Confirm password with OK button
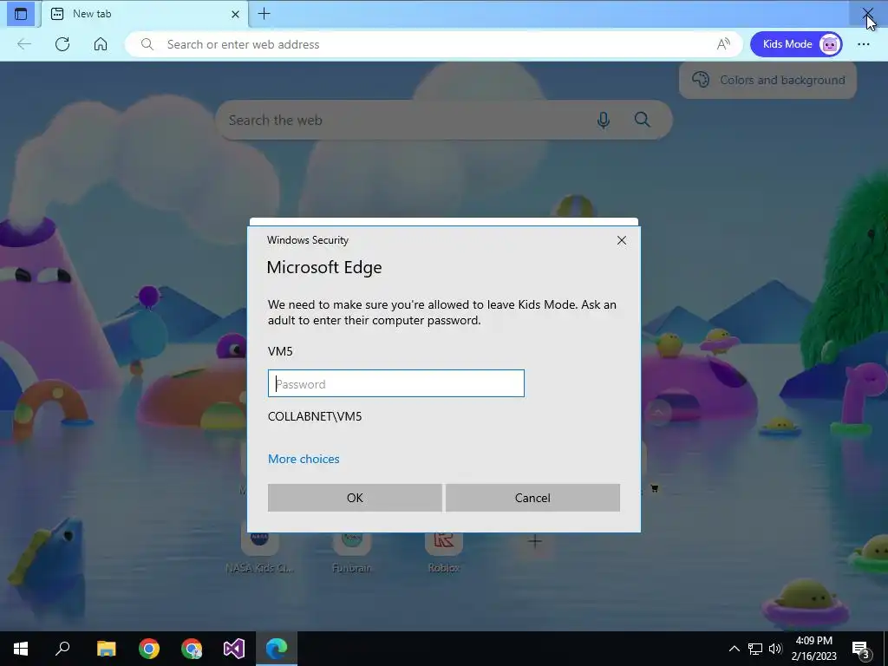 coord(355,498)
